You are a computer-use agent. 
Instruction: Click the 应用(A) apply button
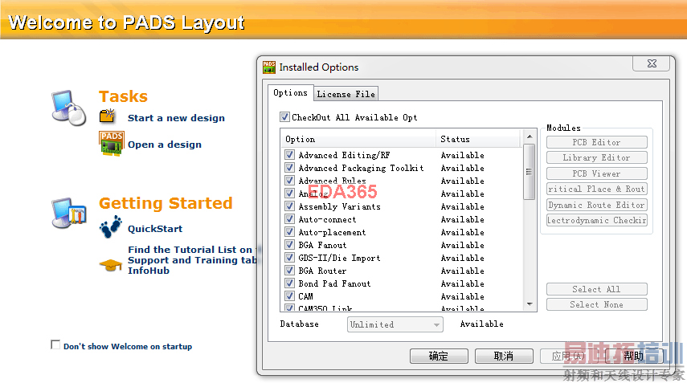568,356
